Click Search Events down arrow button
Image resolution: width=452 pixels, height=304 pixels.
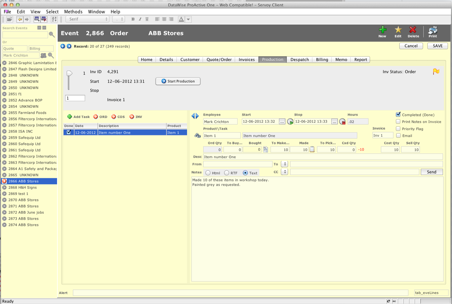pos(44,28)
